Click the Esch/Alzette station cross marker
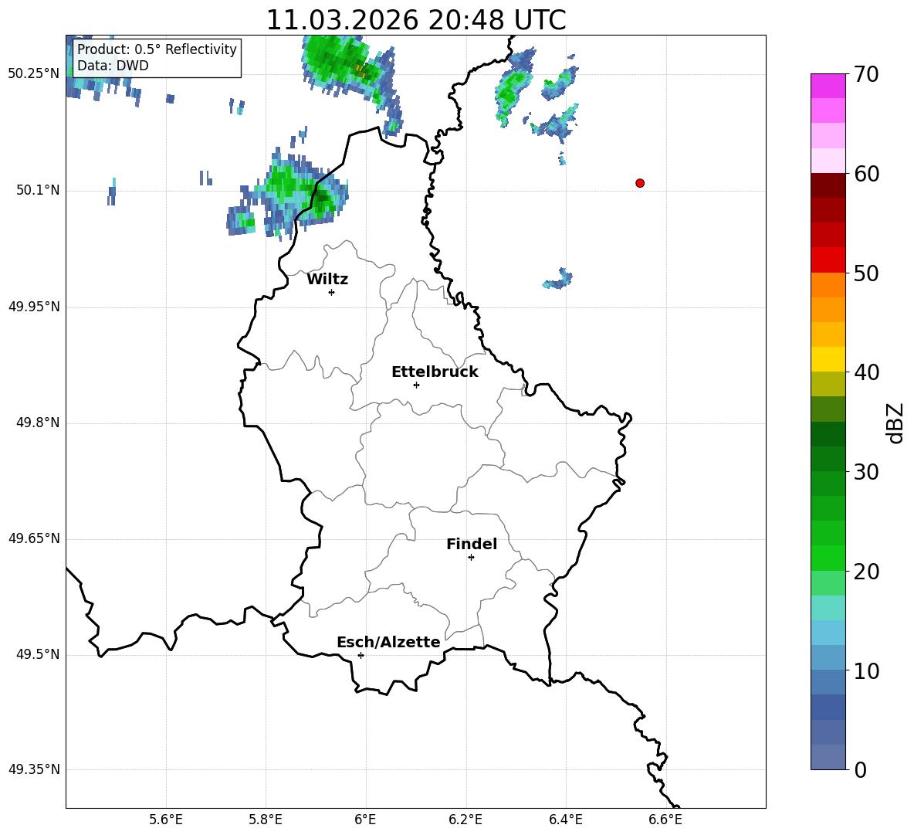The height and width of the screenshot is (835, 914). pyautogui.click(x=361, y=655)
